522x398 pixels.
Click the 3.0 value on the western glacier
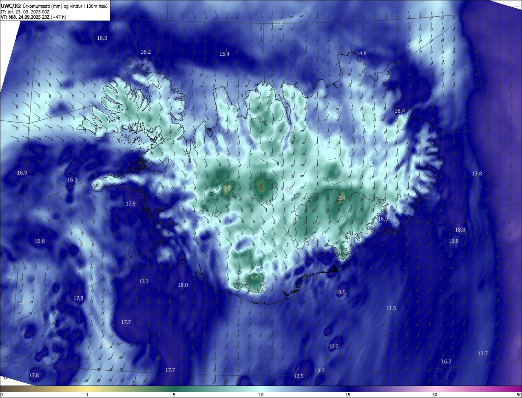point(227,188)
